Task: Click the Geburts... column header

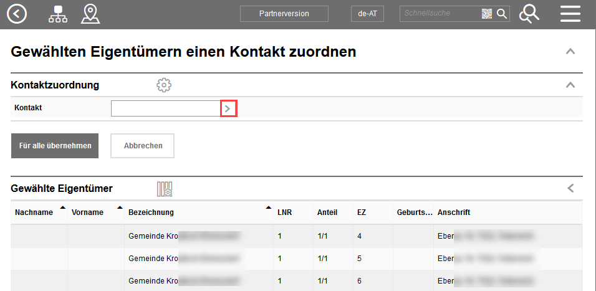Action: pos(413,212)
